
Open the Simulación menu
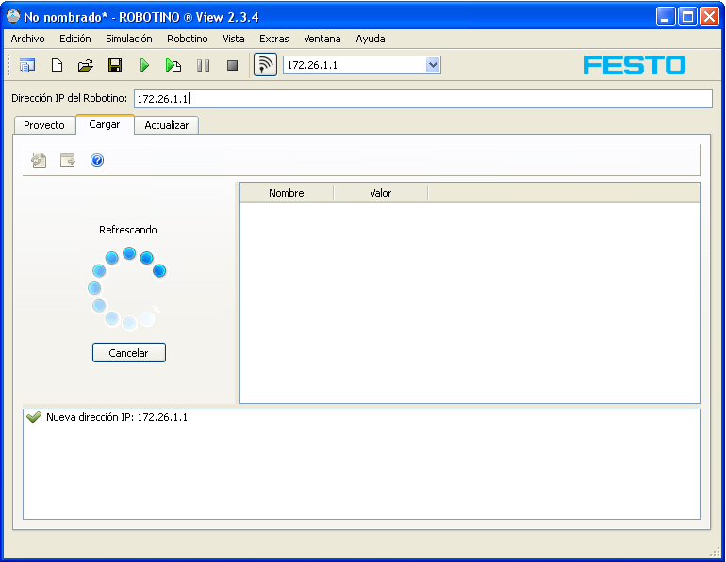point(129,39)
